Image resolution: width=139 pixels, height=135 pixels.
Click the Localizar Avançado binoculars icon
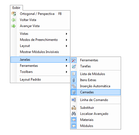click(74, 114)
